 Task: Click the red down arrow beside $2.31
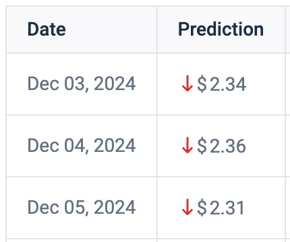tap(187, 207)
